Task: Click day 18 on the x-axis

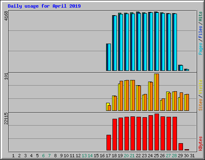Action: (114, 156)
